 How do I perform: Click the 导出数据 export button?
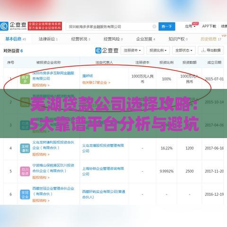tap(211, 50)
